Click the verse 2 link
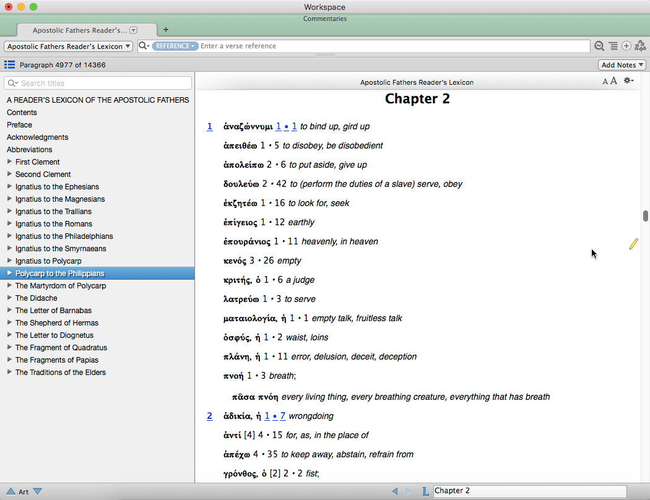This screenshot has width=650, height=500. tap(210, 416)
